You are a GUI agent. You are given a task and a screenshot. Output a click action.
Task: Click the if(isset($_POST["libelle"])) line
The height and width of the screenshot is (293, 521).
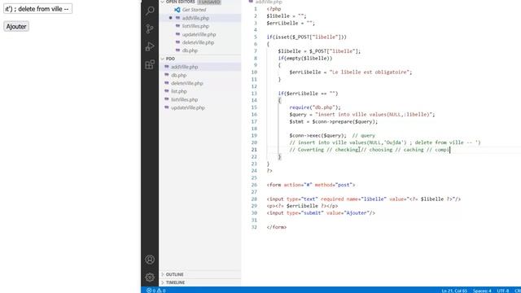click(x=306, y=37)
